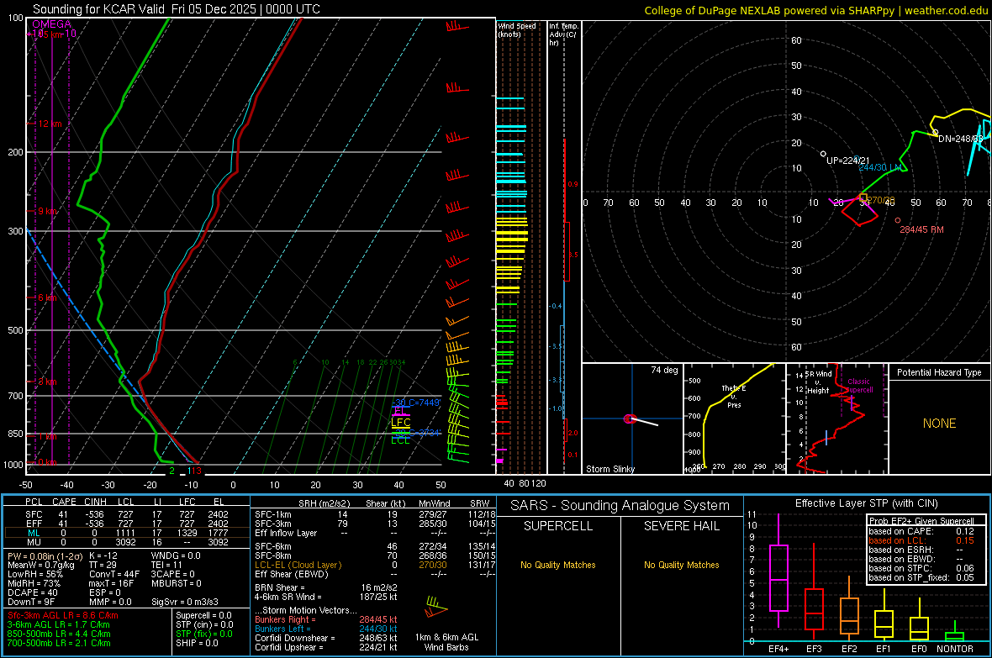The height and width of the screenshot is (658, 992).
Task: Select the SFC parcel row label
Action: pyautogui.click(x=34, y=514)
